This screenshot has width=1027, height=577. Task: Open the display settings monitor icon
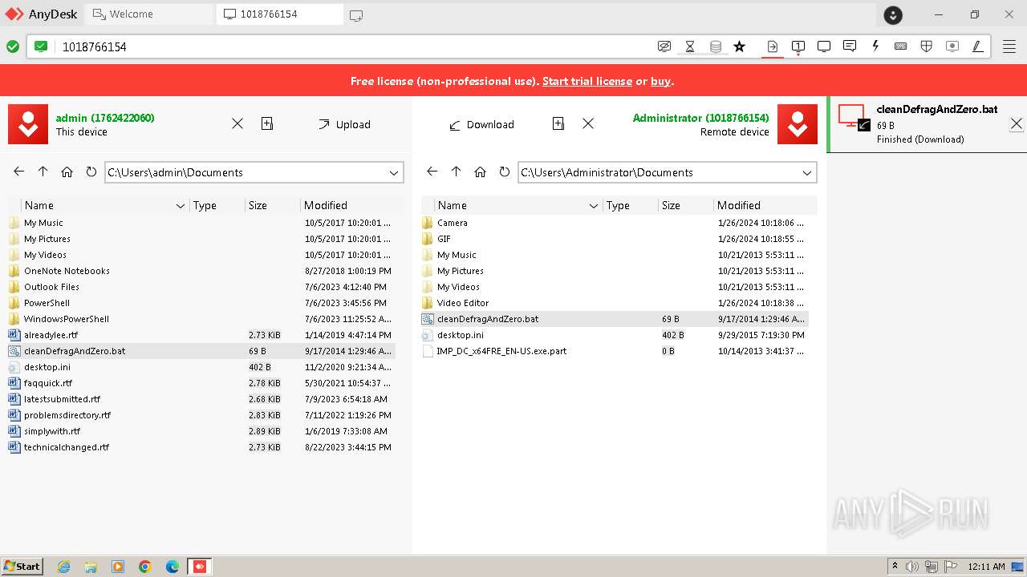click(824, 46)
